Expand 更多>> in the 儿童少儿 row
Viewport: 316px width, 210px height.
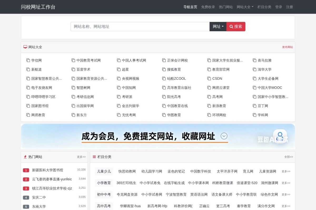[x=286, y=171]
